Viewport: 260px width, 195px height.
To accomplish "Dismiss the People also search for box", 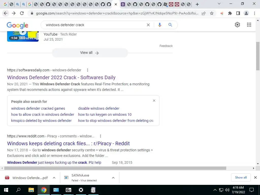I will 154,101.
